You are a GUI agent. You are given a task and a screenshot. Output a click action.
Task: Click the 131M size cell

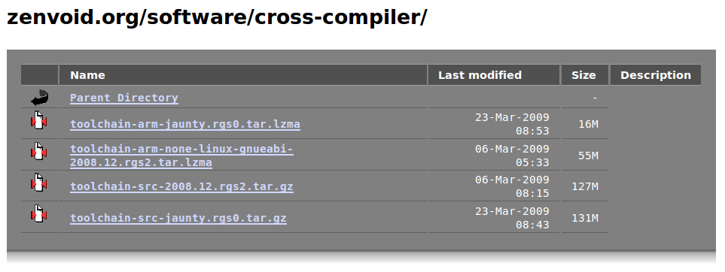[x=585, y=218]
